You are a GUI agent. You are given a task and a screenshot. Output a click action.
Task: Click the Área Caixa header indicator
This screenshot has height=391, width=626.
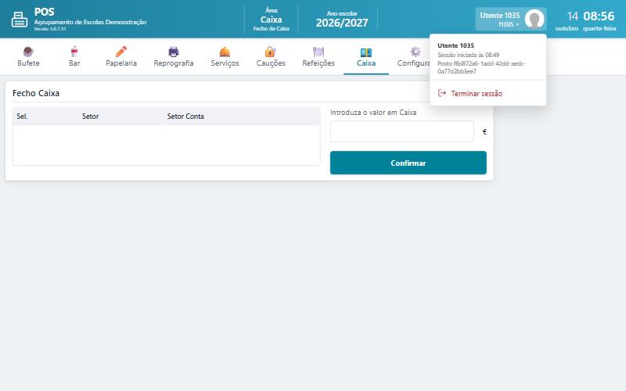point(271,19)
